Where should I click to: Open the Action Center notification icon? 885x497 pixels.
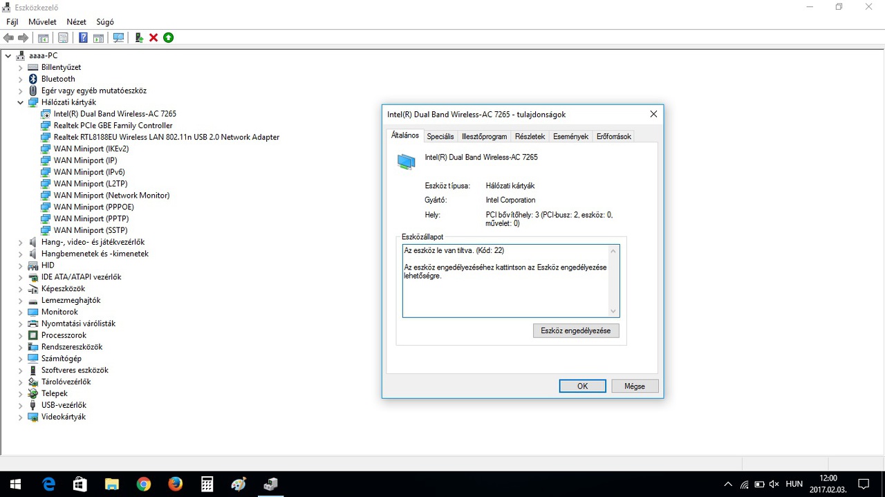(864, 484)
